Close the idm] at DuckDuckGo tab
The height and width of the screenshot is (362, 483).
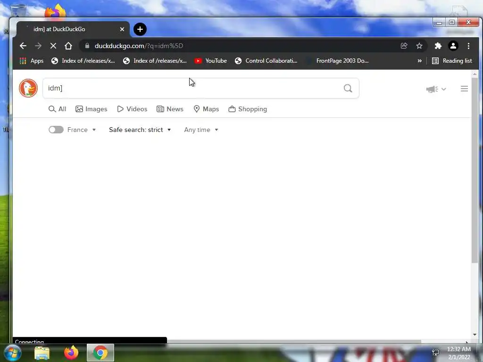[122, 29]
